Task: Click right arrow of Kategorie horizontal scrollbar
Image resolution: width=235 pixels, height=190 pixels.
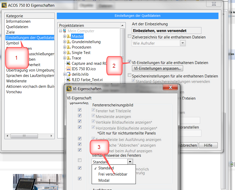Action: 51,136
